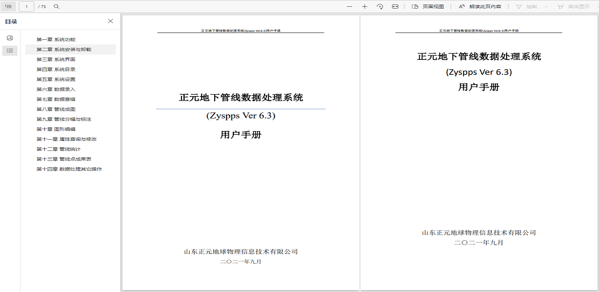
Task: Click the page number input field
Action: (x=27, y=6)
